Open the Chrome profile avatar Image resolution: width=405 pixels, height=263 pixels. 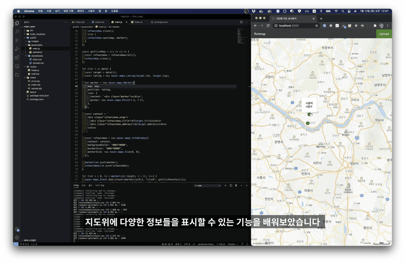pos(381,26)
